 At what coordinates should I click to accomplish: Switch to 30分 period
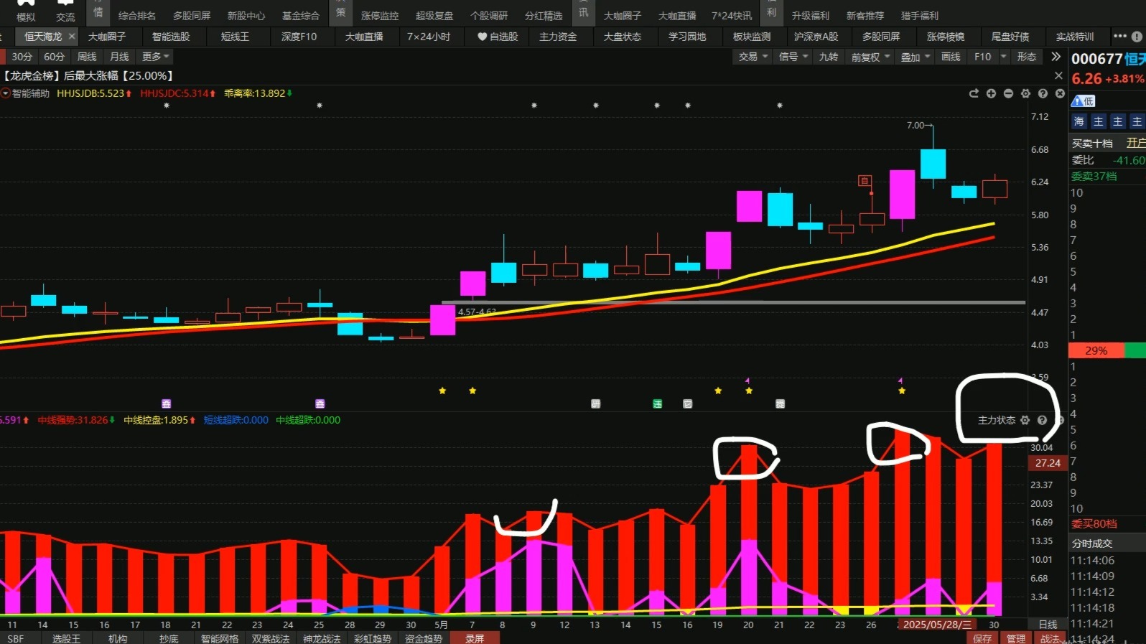pyautogui.click(x=22, y=57)
